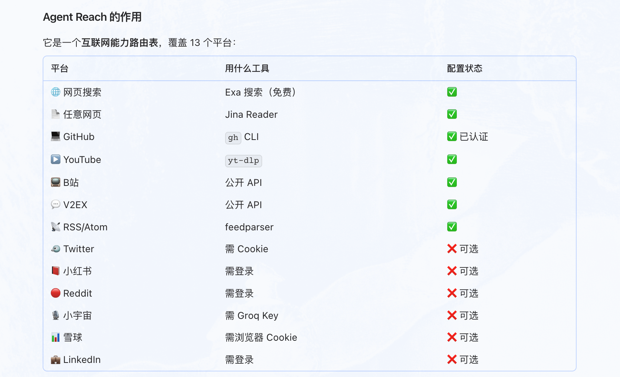Click the green checkmark in the 任意网页 row
The height and width of the screenshot is (377, 620).
pyautogui.click(x=452, y=114)
